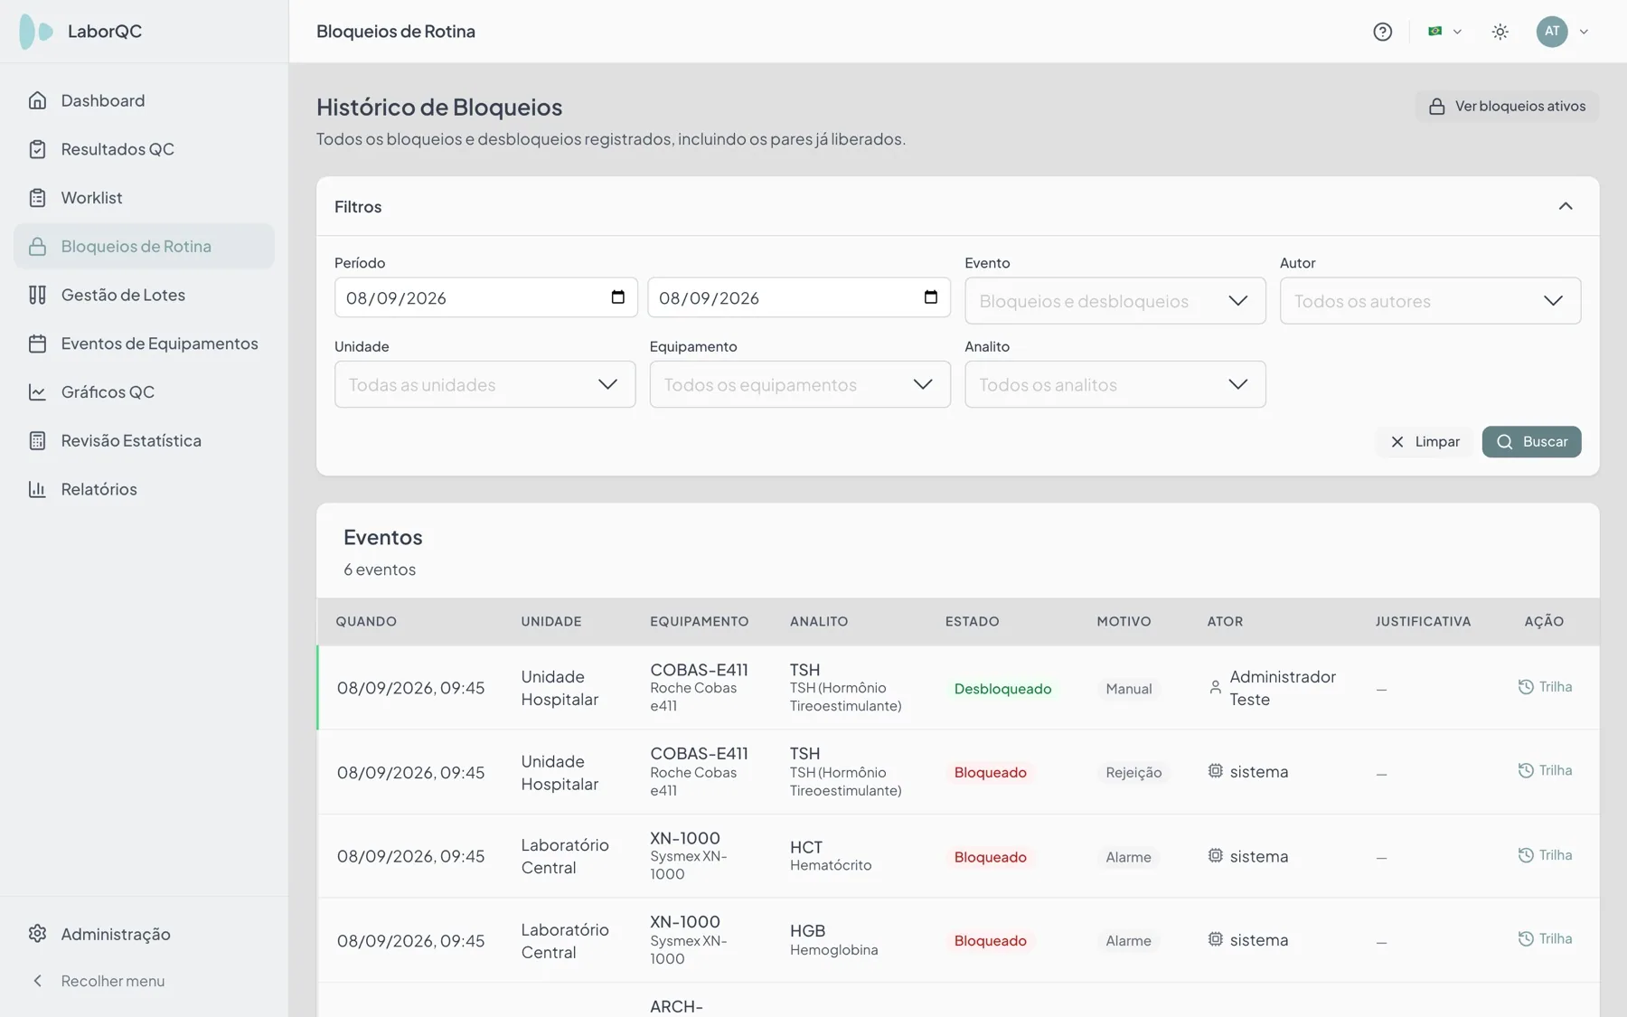Click the QUANDO column header
Viewport: 1627px width, 1017px height.
[366, 622]
